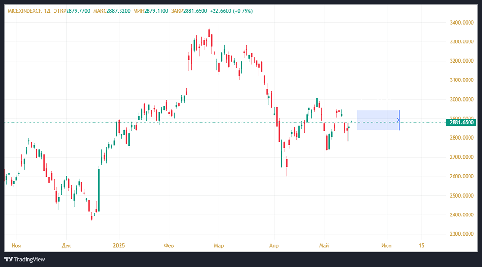Image resolution: width=482 pixels, height=267 pixels.
Task: Click the 2025 label on time axis
Action: [x=118, y=245]
